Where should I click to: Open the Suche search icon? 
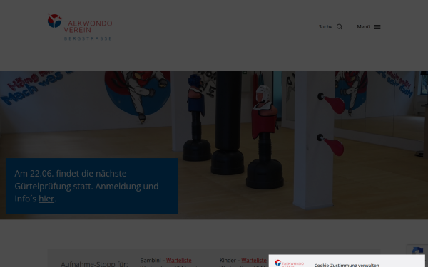340,27
